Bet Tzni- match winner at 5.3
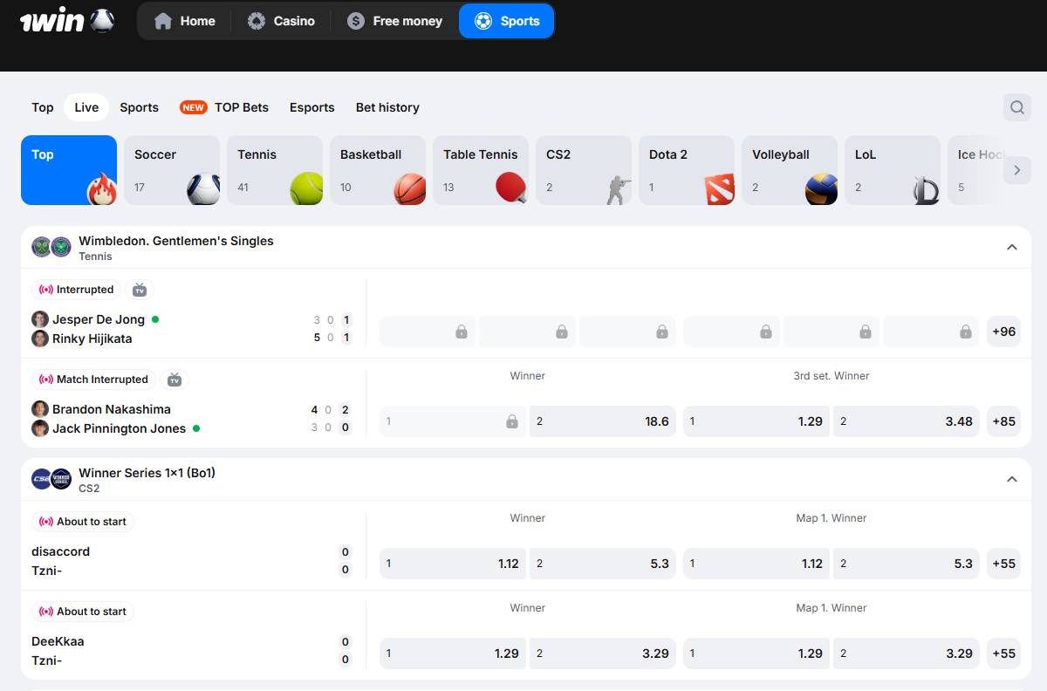Screen dimensions: 1047x691 (x=603, y=564)
